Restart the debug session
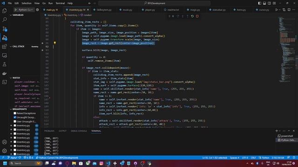 click(x=192, y=16)
